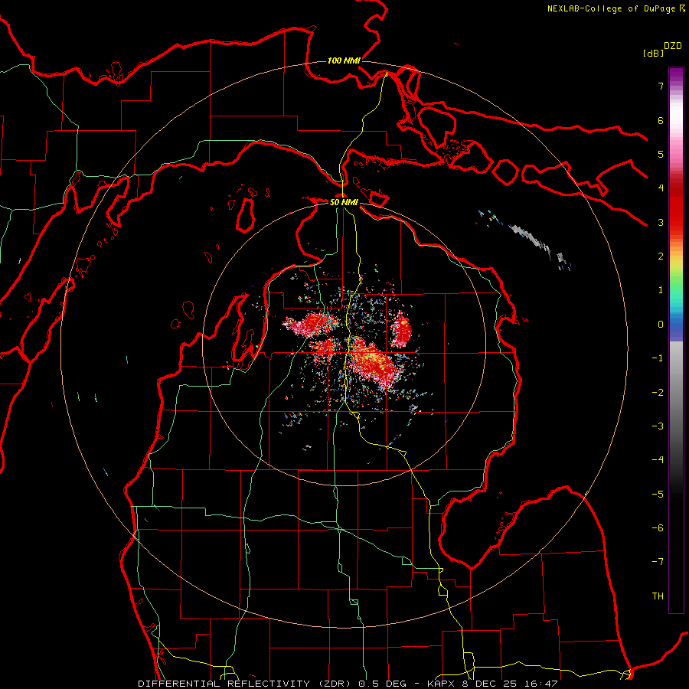Click the 50 NMI range ring label

[344, 202]
